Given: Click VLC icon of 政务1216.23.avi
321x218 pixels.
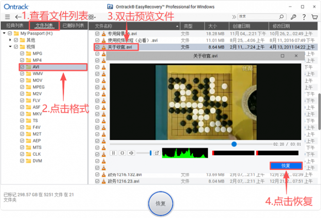Looking at the screenshot, I should click(104, 181).
